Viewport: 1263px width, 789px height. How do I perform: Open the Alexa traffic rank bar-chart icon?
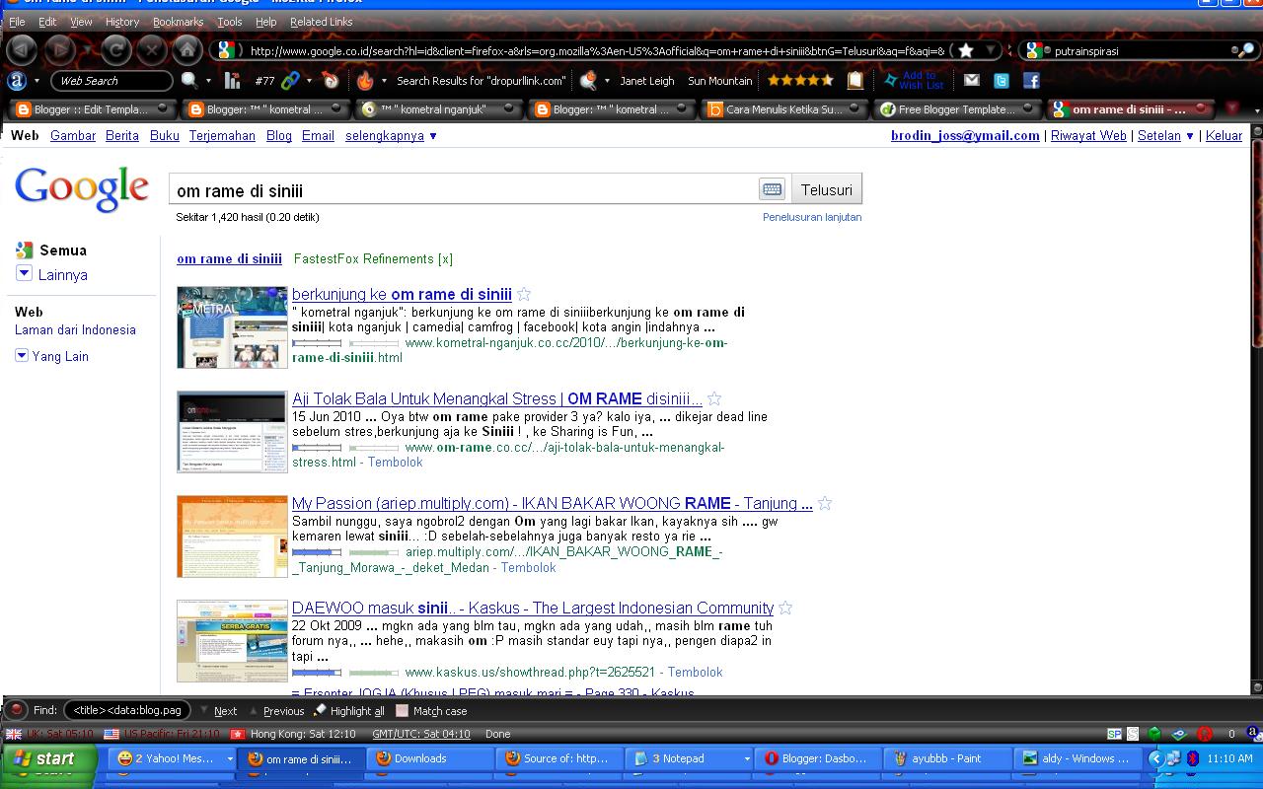(233, 81)
